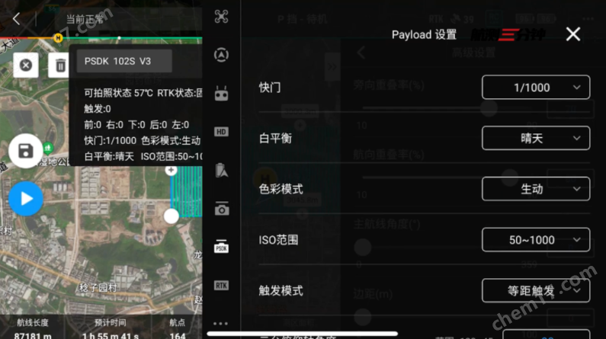This screenshot has height=339, width=606.
Task: Click the Payload 设置 title
Action: pyautogui.click(x=424, y=34)
